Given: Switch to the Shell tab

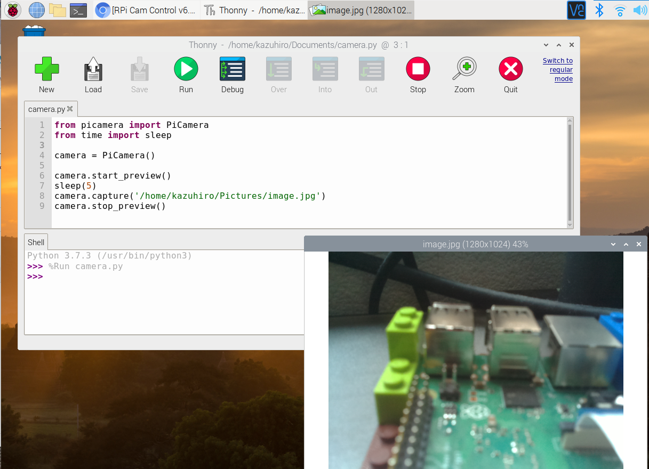Looking at the screenshot, I should pos(36,242).
